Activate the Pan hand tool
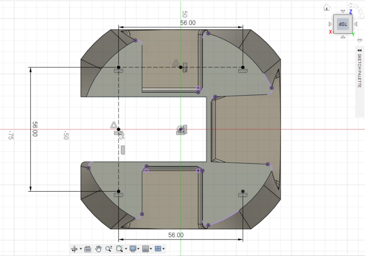The height and width of the screenshot is (256, 365). tap(98, 249)
